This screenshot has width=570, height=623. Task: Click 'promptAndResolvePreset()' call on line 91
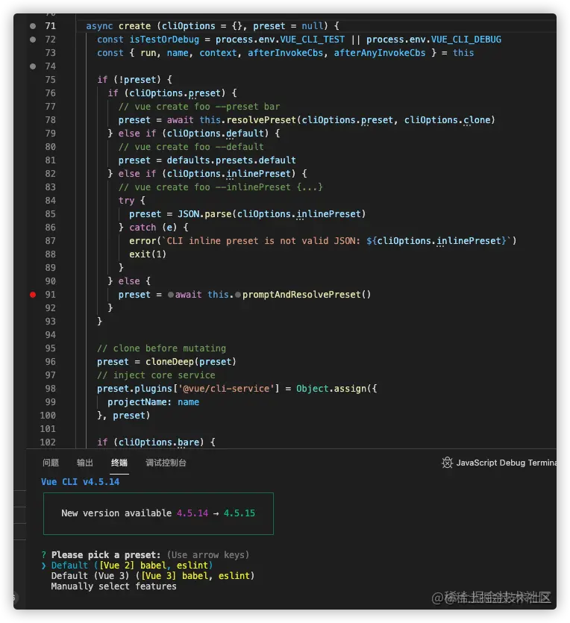(307, 295)
